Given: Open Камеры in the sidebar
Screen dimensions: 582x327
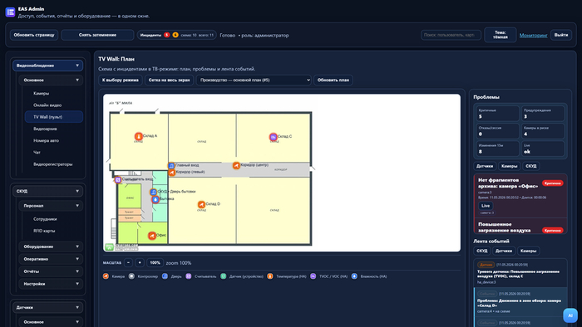Looking at the screenshot, I should 42,93.
